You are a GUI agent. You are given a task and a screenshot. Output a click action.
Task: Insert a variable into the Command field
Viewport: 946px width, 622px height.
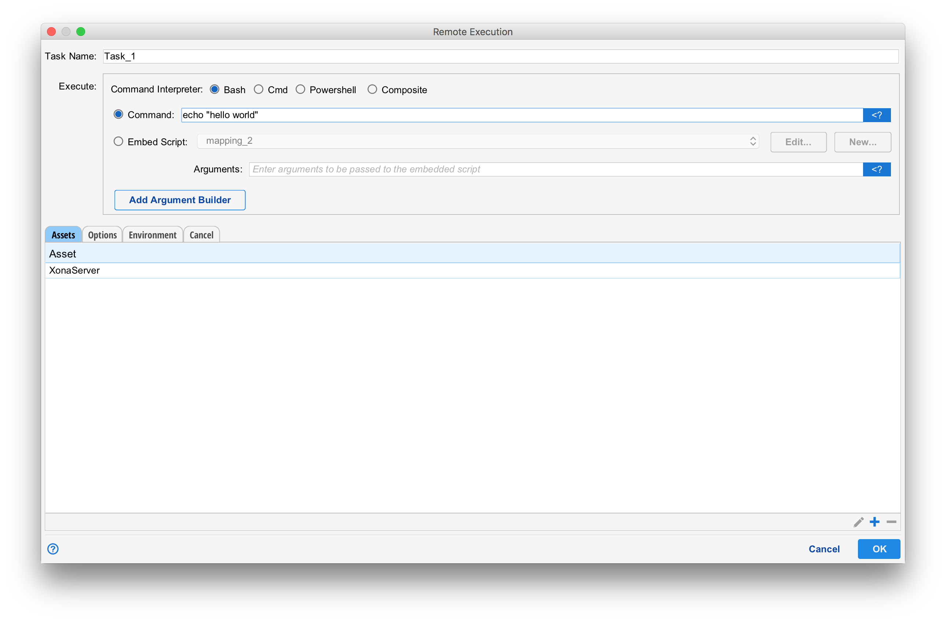pyautogui.click(x=877, y=115)
